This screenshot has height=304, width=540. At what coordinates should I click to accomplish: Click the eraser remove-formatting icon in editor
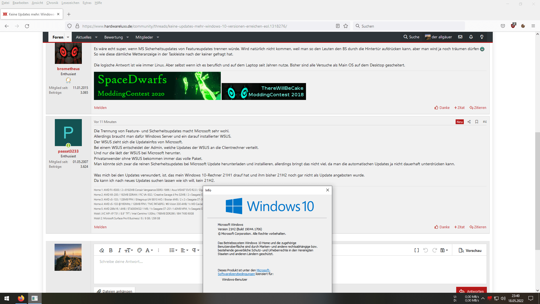[x=102, y=250]
